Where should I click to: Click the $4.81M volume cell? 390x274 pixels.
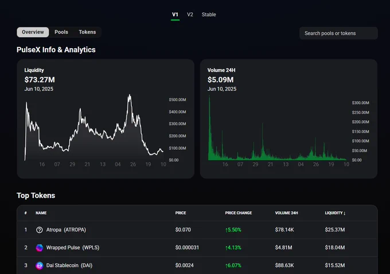pyautogui.click(x=283, y=248)
